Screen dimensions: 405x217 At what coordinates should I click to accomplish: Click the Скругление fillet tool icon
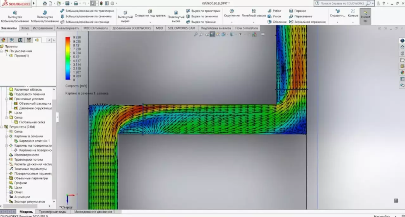(232, 11)
